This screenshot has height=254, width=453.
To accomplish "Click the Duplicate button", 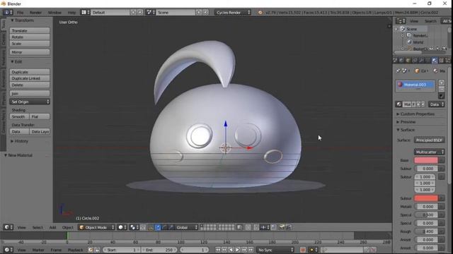I will click(30, 72).
